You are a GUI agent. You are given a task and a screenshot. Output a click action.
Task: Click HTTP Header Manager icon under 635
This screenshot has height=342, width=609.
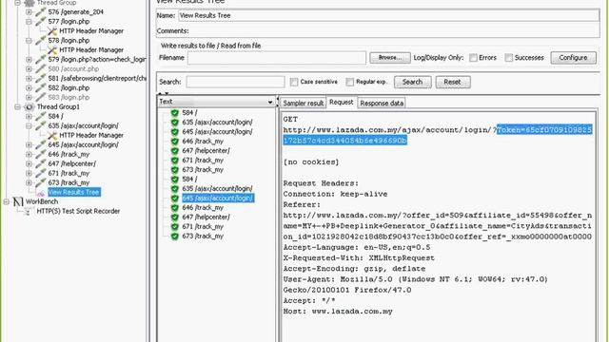[52, 135]
